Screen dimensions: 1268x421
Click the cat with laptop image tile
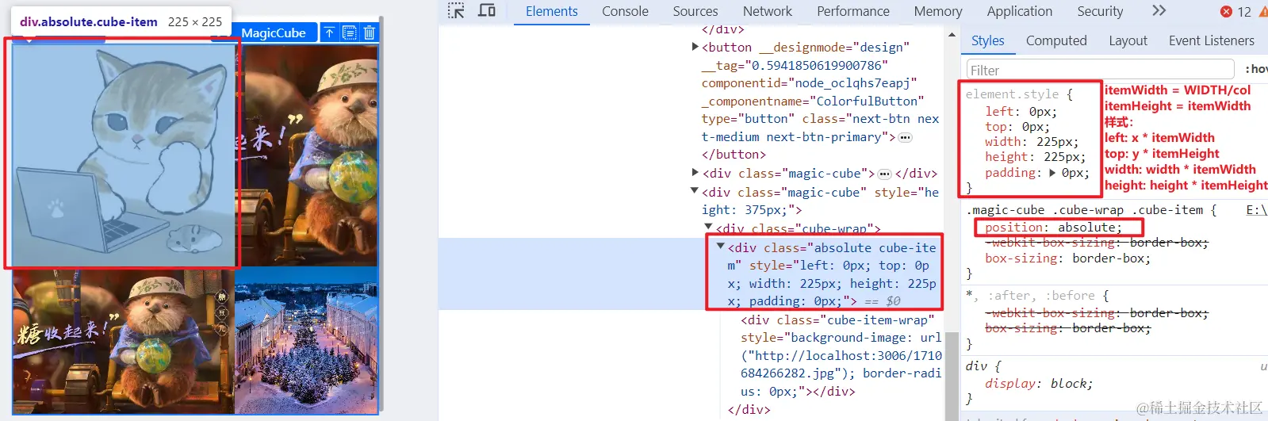[x=125, y=155]
